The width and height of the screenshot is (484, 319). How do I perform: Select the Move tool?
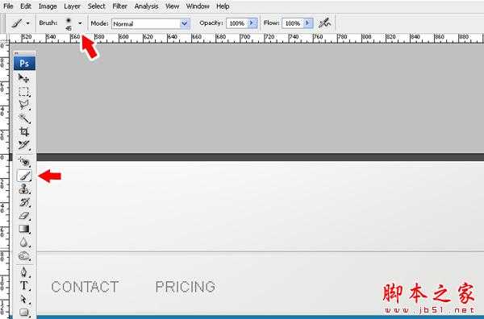tap(23, 77)
